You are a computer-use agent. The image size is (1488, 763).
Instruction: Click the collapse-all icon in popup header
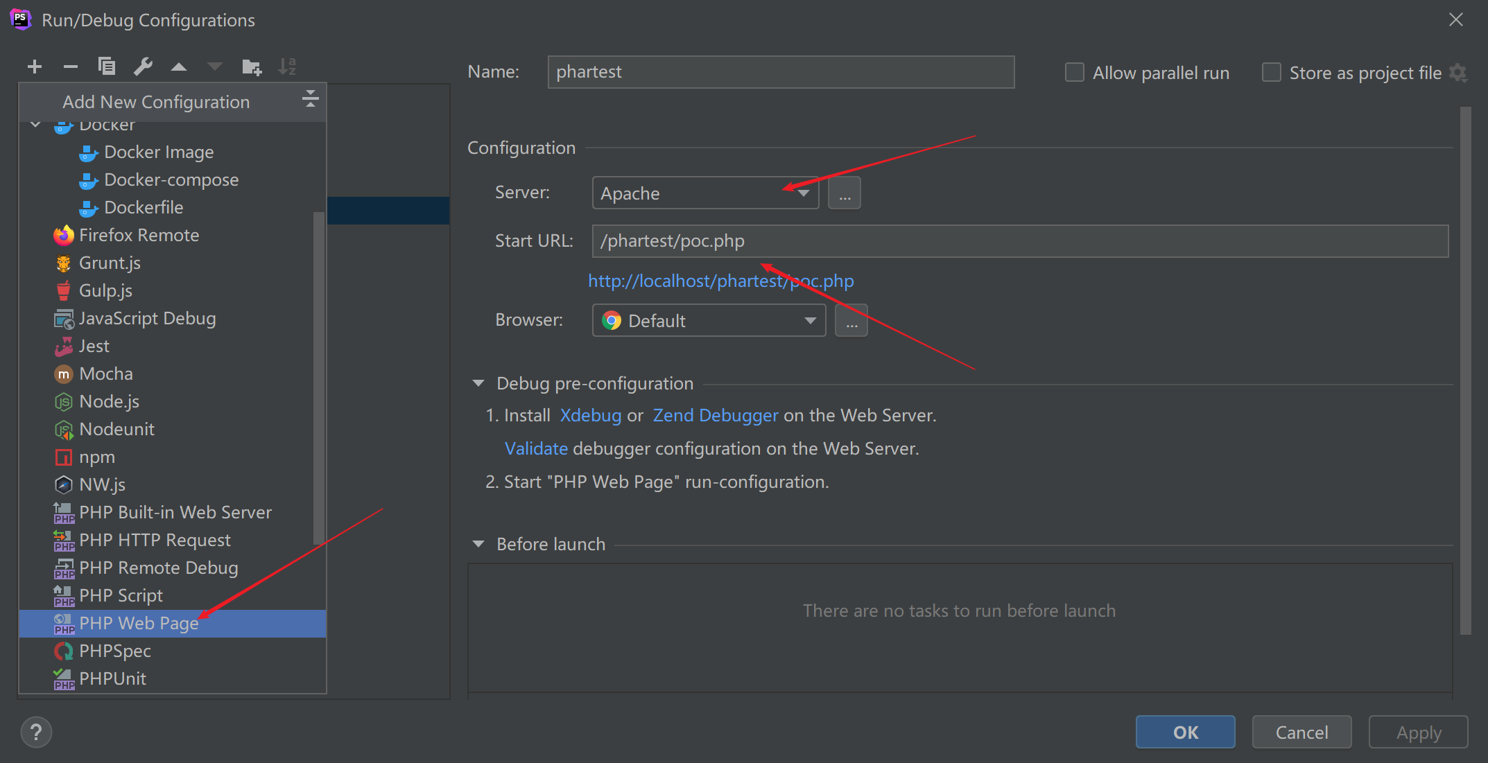tap(310, 99)
